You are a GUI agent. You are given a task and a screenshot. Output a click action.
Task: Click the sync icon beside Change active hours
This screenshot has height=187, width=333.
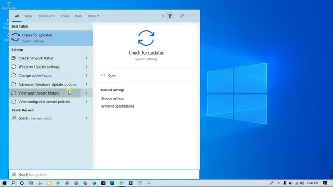(x=14, y=75)
